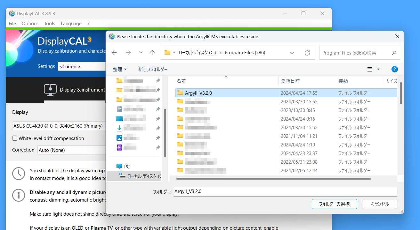Cancel the dialog with キャンセル

pos(380,204)
